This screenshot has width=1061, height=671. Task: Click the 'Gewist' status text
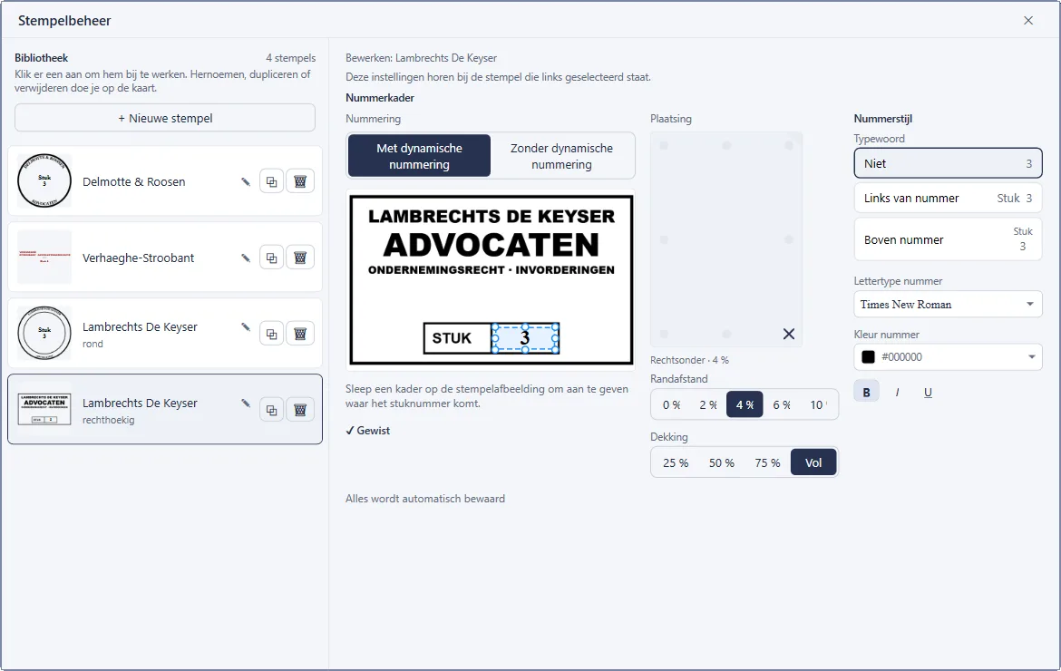coord(368,430)
